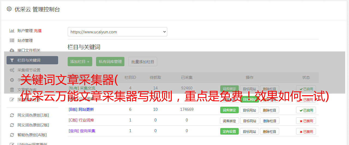The image size is (349, 145).
Task: Click 目标网站 in the 网站更新 row
Action: coord(249,110)
